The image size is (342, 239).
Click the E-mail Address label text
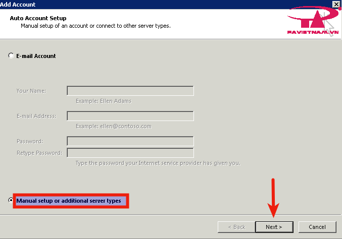tap(36, 116)
